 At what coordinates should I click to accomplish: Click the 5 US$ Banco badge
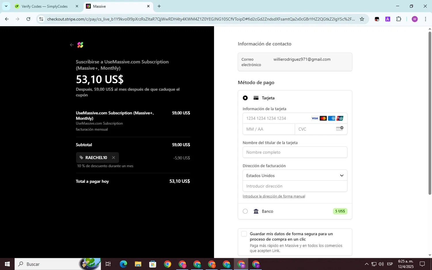340,211
